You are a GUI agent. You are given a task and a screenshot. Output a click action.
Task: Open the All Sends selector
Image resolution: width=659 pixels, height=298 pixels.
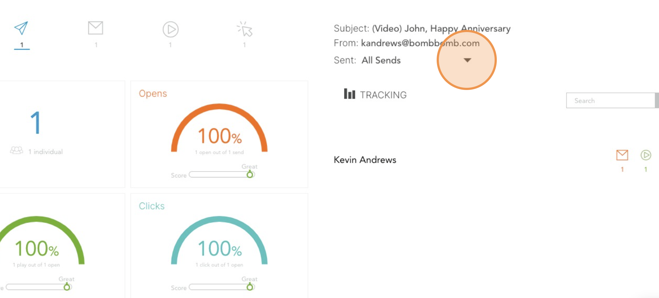point(381,60)
